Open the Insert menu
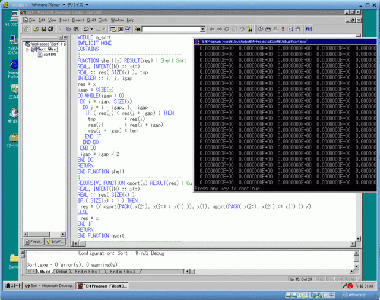Screen dimensions: 380x300 pos(64,20)
